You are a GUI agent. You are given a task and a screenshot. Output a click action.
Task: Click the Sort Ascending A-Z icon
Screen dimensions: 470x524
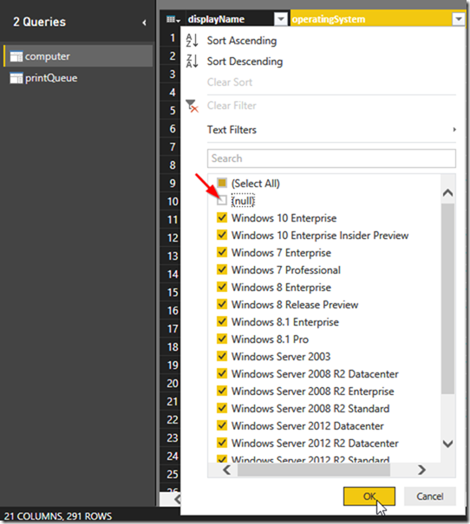tap(192, 41)
